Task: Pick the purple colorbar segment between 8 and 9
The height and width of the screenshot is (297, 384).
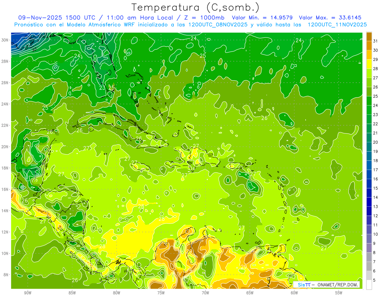Action: [369, 248]
